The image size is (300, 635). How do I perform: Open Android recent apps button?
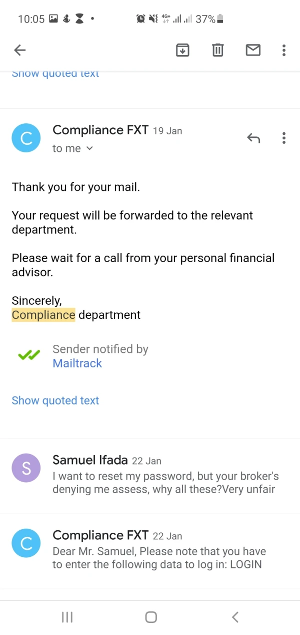point(67,617)
